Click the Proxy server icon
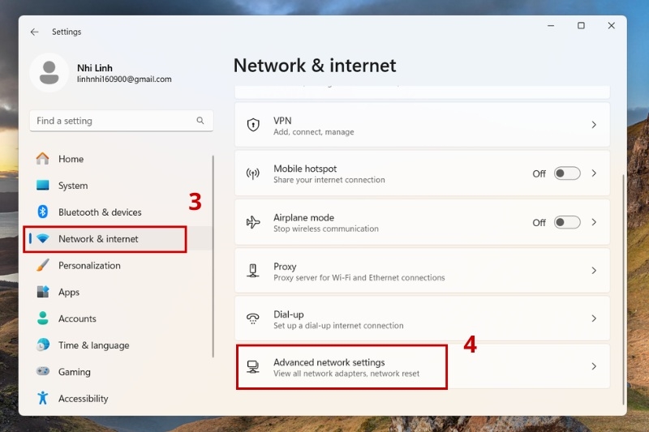The width and height of the screenshot is (649, 432). pos(253,271)
